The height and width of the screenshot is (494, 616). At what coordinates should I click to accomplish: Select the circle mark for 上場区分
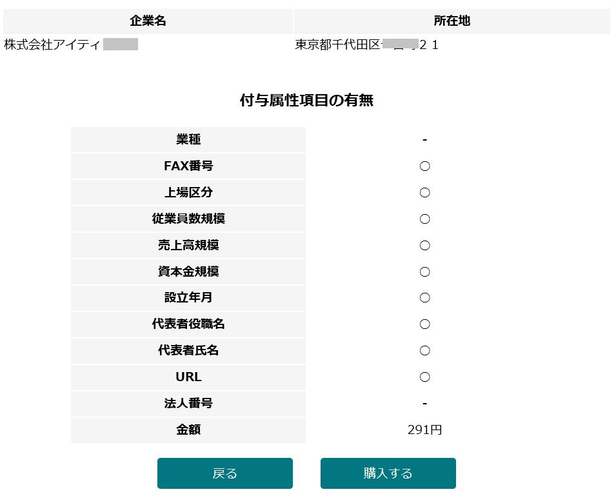point(424,192)
